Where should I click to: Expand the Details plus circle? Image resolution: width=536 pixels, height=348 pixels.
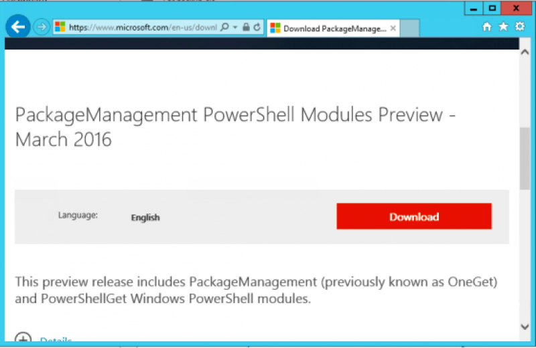tap(23, 337)
